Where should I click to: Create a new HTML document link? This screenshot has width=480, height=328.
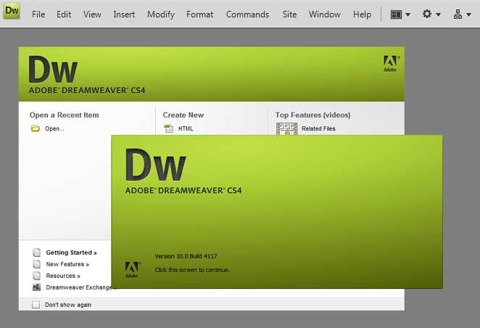(186, 128)
